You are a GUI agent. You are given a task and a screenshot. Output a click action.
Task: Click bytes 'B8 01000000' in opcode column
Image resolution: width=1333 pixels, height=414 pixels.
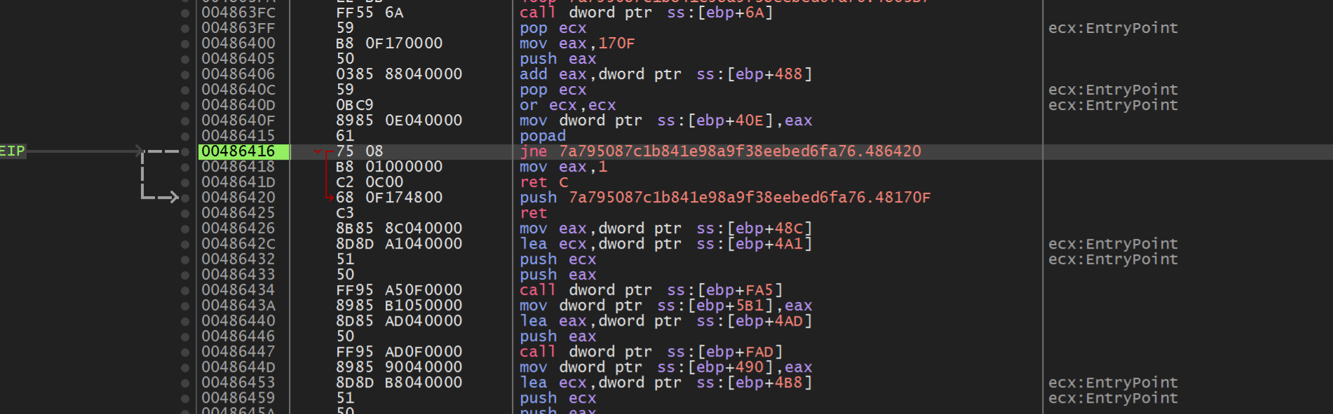[x=388, y=167]
